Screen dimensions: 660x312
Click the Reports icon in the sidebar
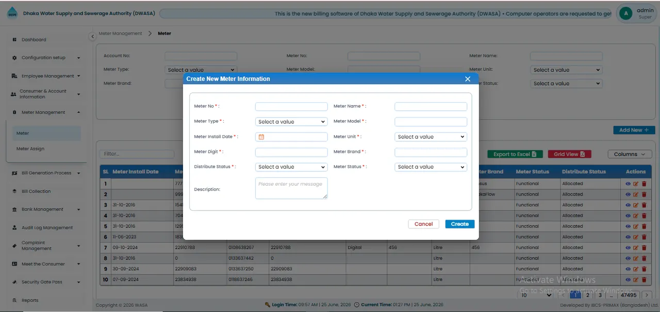click(x=14, y=300)
